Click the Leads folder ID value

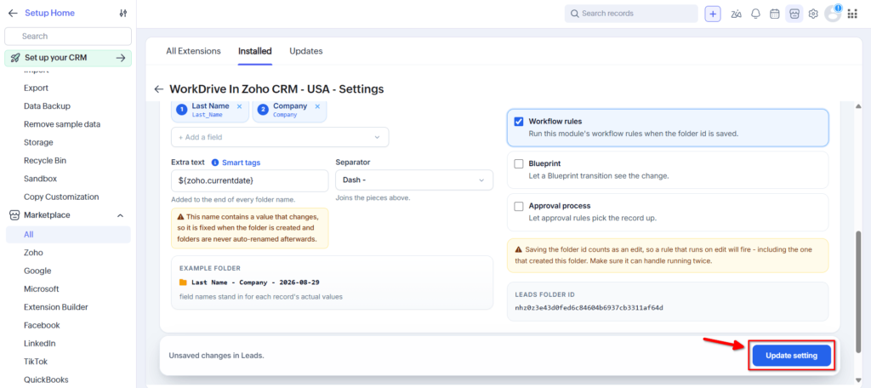point(589,307)
